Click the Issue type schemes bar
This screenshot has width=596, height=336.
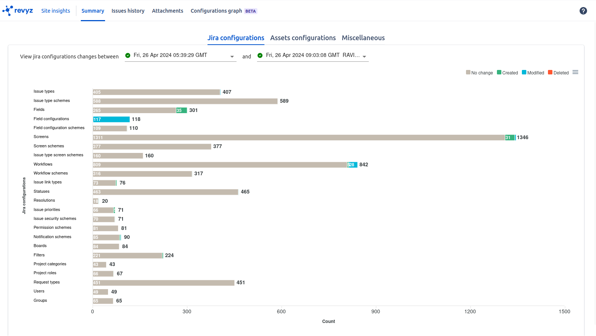click(x=185, y=101)
